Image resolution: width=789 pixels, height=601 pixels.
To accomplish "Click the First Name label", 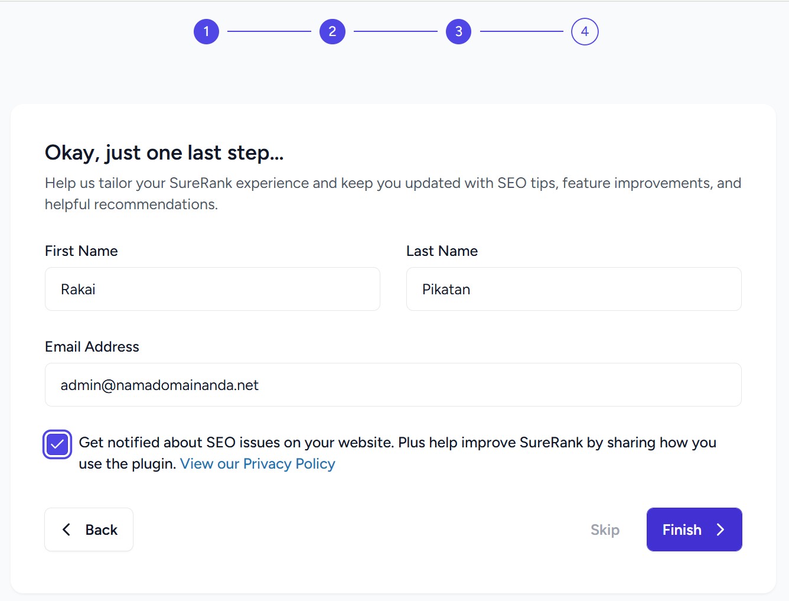I will [x=81, y=251].
